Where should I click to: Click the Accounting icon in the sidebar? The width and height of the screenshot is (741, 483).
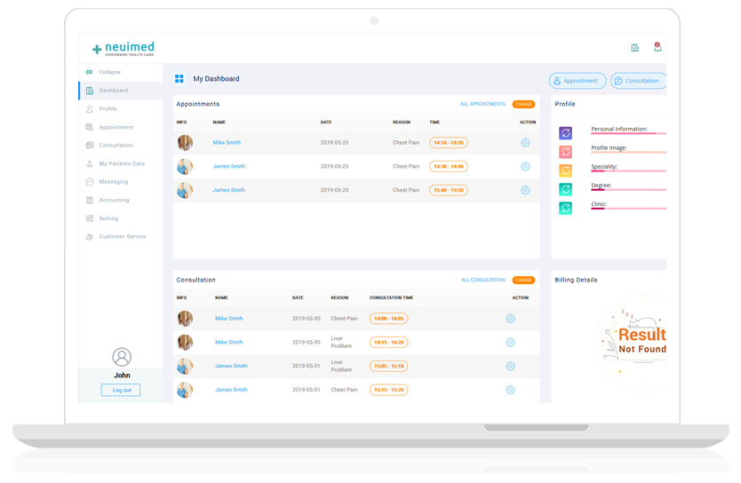[90, 200]
